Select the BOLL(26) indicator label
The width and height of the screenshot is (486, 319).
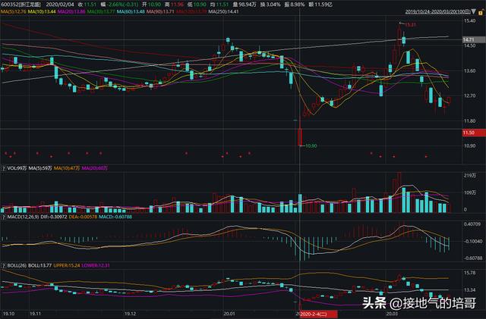tap(17, 265)
